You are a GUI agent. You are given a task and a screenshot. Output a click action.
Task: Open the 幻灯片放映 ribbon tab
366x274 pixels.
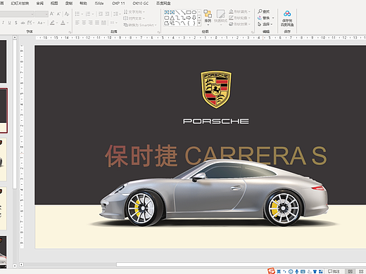tap(20, 4)
